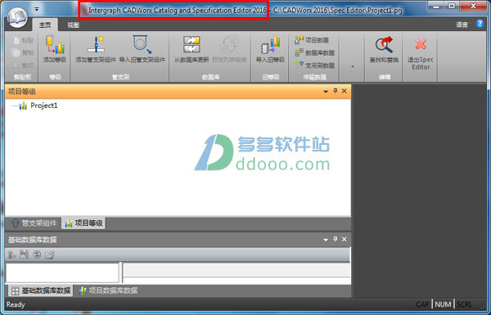Switch to 基础数据库数据 tab at bottom
491x315 pixels.
[40, 291]
